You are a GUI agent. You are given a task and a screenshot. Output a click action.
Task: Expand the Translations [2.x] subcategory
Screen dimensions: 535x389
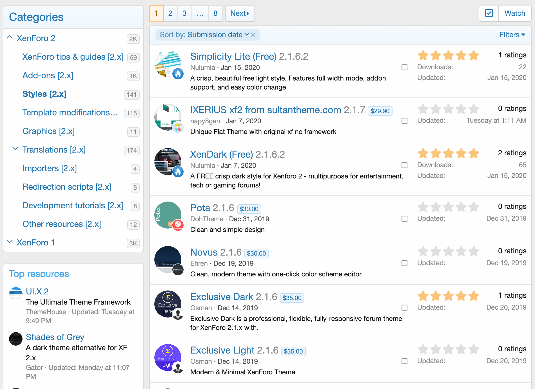click(15, 149)
